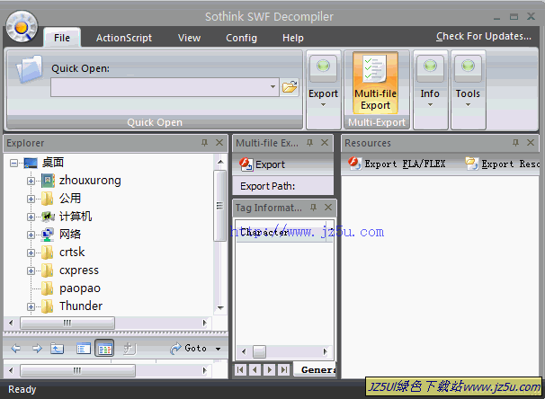Click the Check For Updates link
This screenshot has width=545, height=399.
(x=484, y=36)
